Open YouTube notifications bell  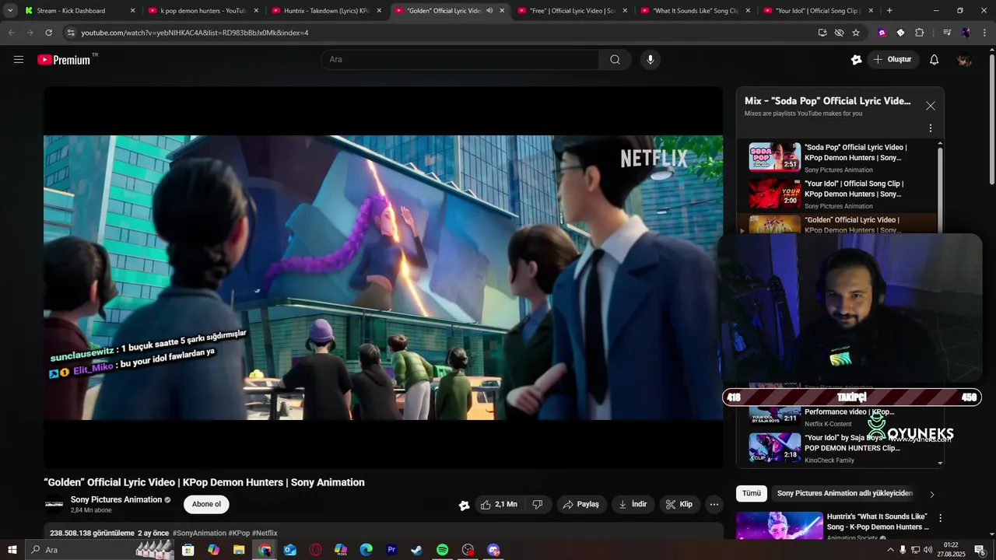coord(935,59)
